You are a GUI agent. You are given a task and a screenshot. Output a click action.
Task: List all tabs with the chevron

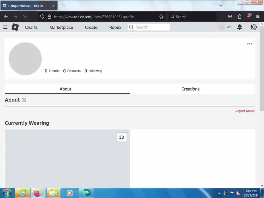[x=221, y=6]
